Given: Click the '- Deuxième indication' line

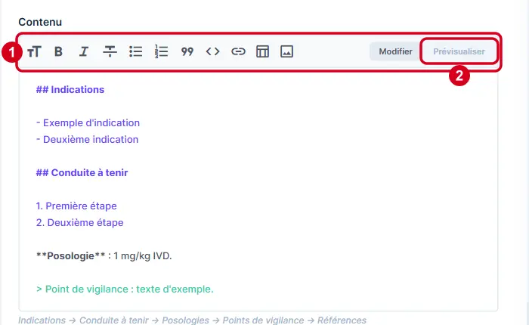Looking at the screenshot, I should [x=87, y=139].
